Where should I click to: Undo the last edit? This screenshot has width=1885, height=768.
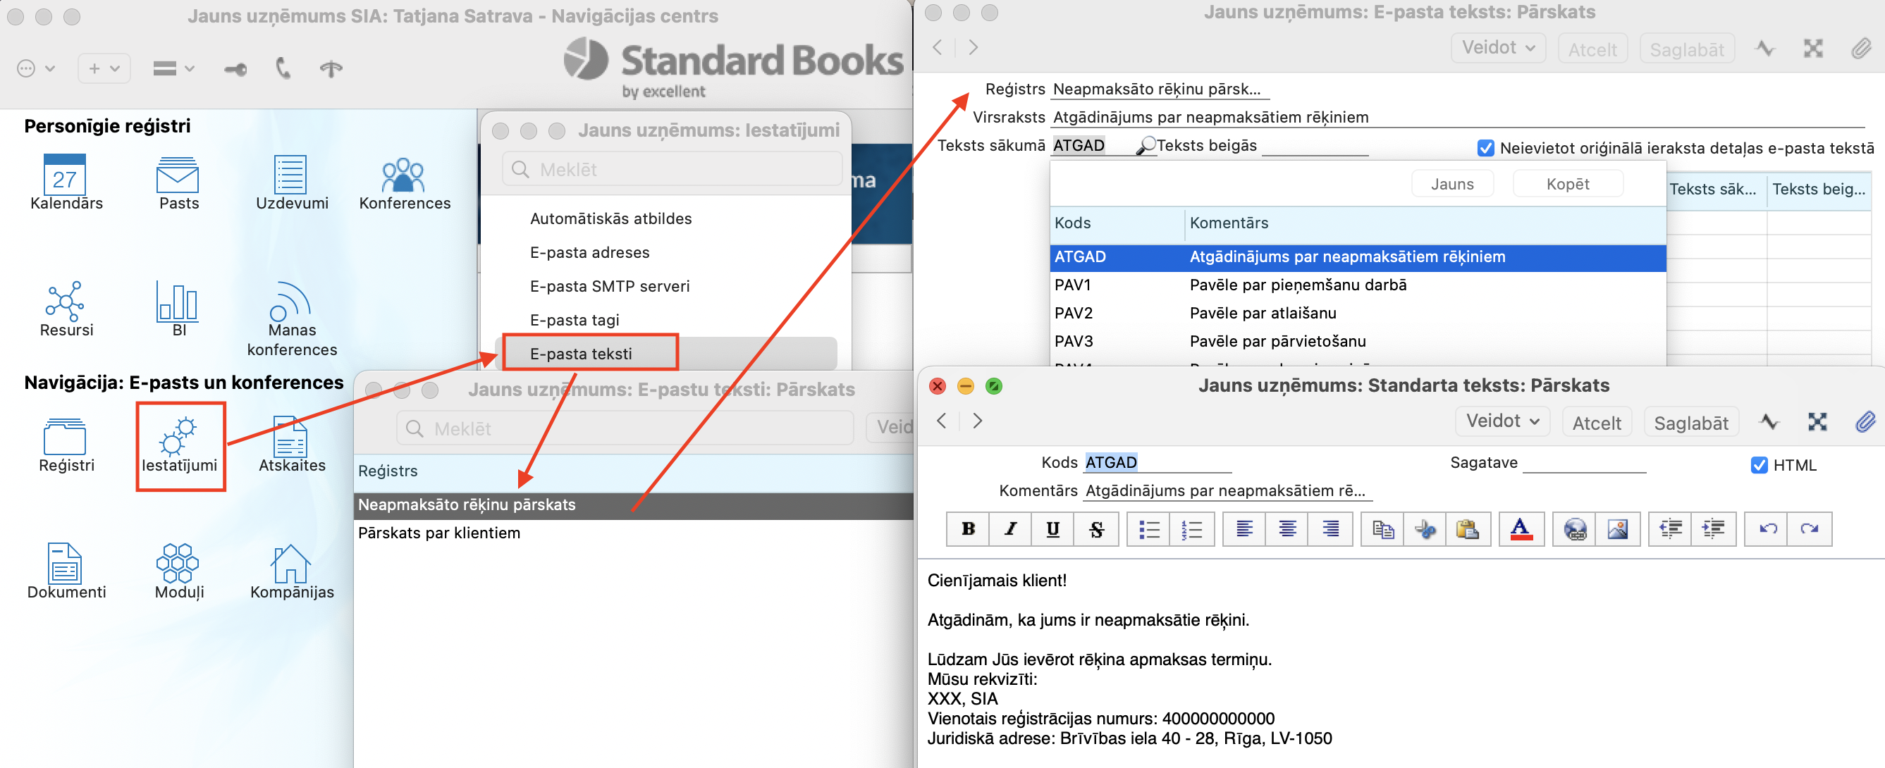[x=1767, y=529]
